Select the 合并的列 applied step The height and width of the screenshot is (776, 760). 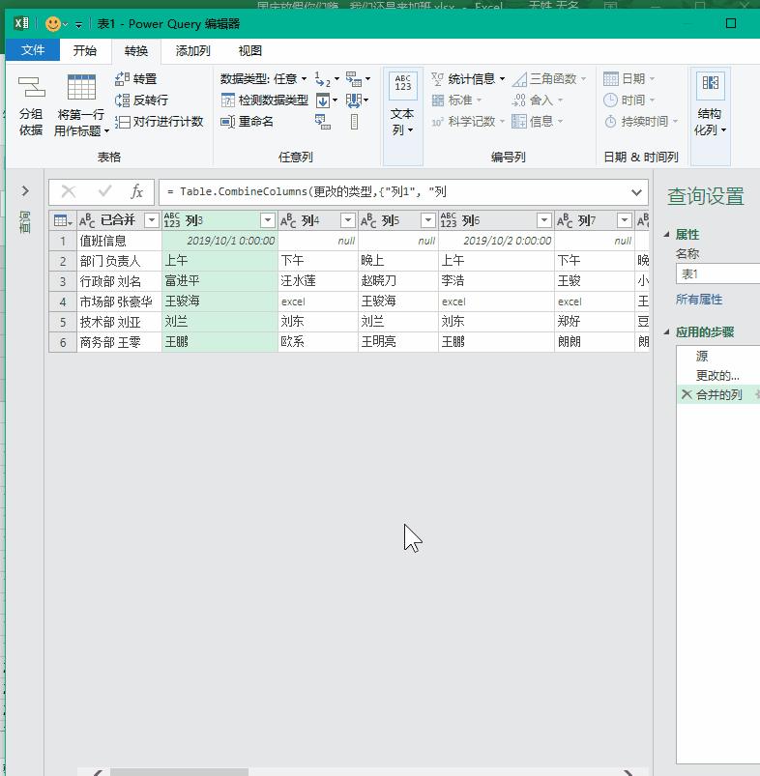tap(717, 394)
